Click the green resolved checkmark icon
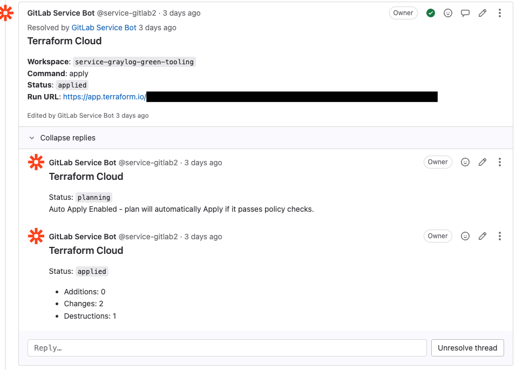 (x=430, y=13)
